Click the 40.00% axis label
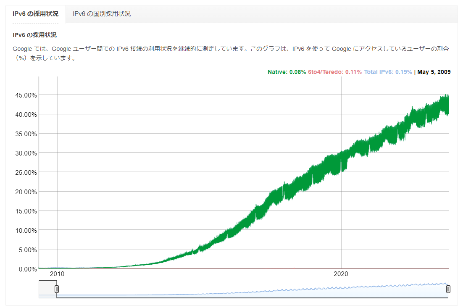The width and height of the screenshot is (463, 308). tap(26, 115)
